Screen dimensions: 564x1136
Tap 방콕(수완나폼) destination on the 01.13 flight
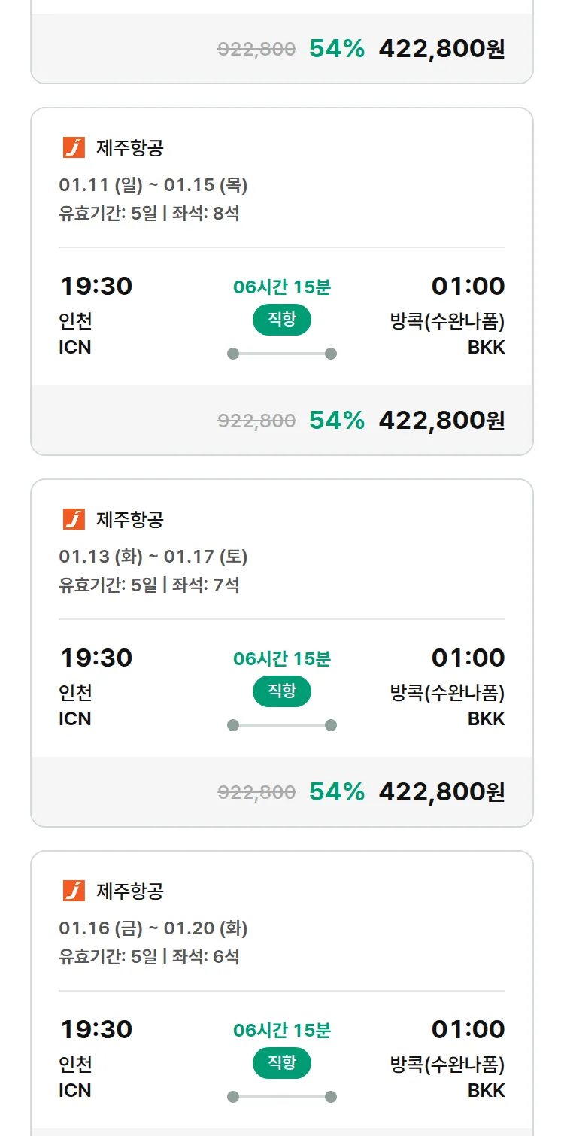pos(447,692)
